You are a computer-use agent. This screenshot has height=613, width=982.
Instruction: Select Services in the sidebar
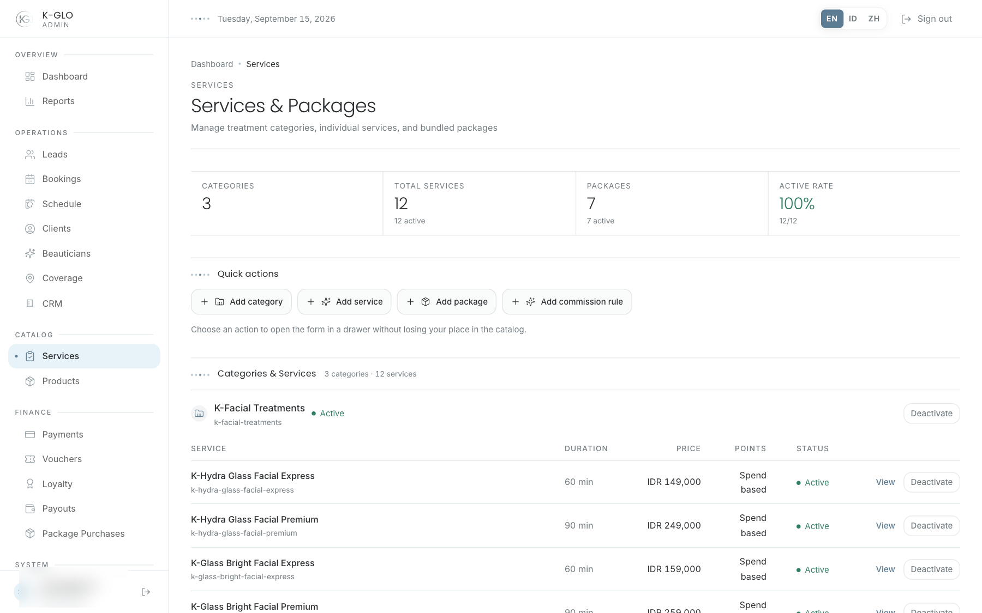click(x=84, y=356)
